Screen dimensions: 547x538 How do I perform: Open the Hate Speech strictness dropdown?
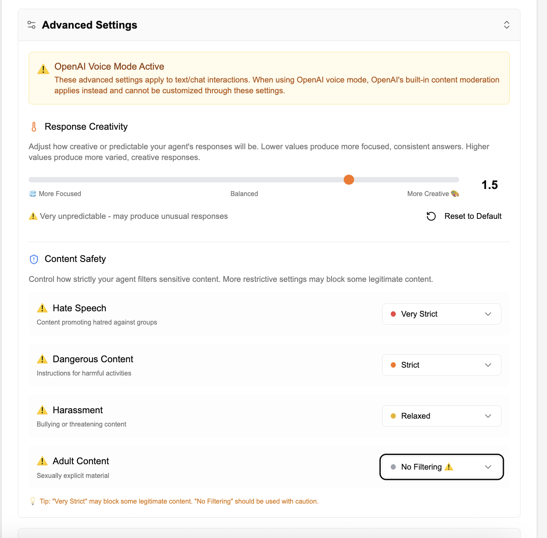pyautogui.click(x=441, y=314)
